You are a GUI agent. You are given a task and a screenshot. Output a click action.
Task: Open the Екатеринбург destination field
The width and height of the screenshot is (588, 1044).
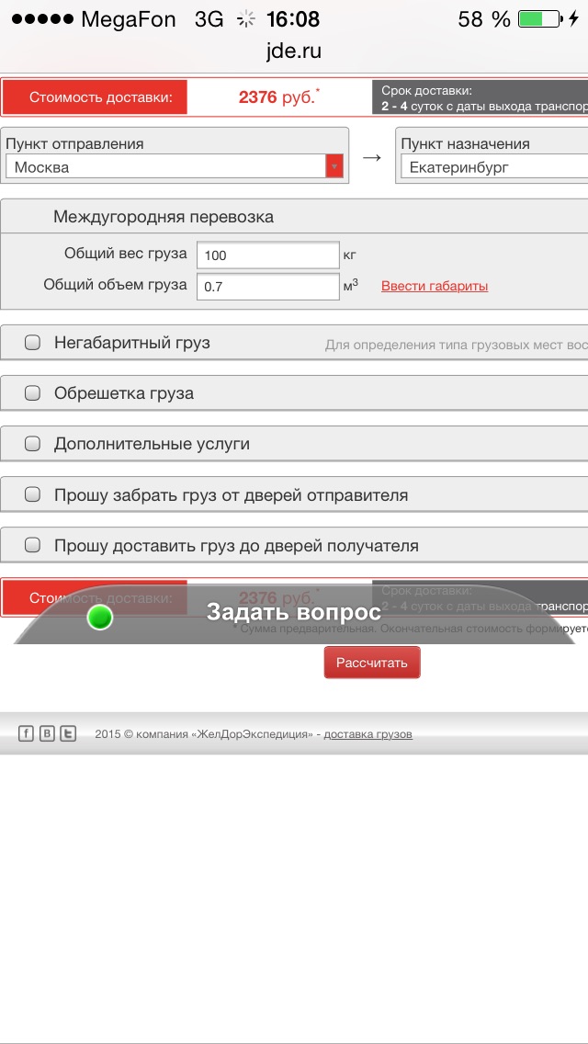[x=494, y=167]
